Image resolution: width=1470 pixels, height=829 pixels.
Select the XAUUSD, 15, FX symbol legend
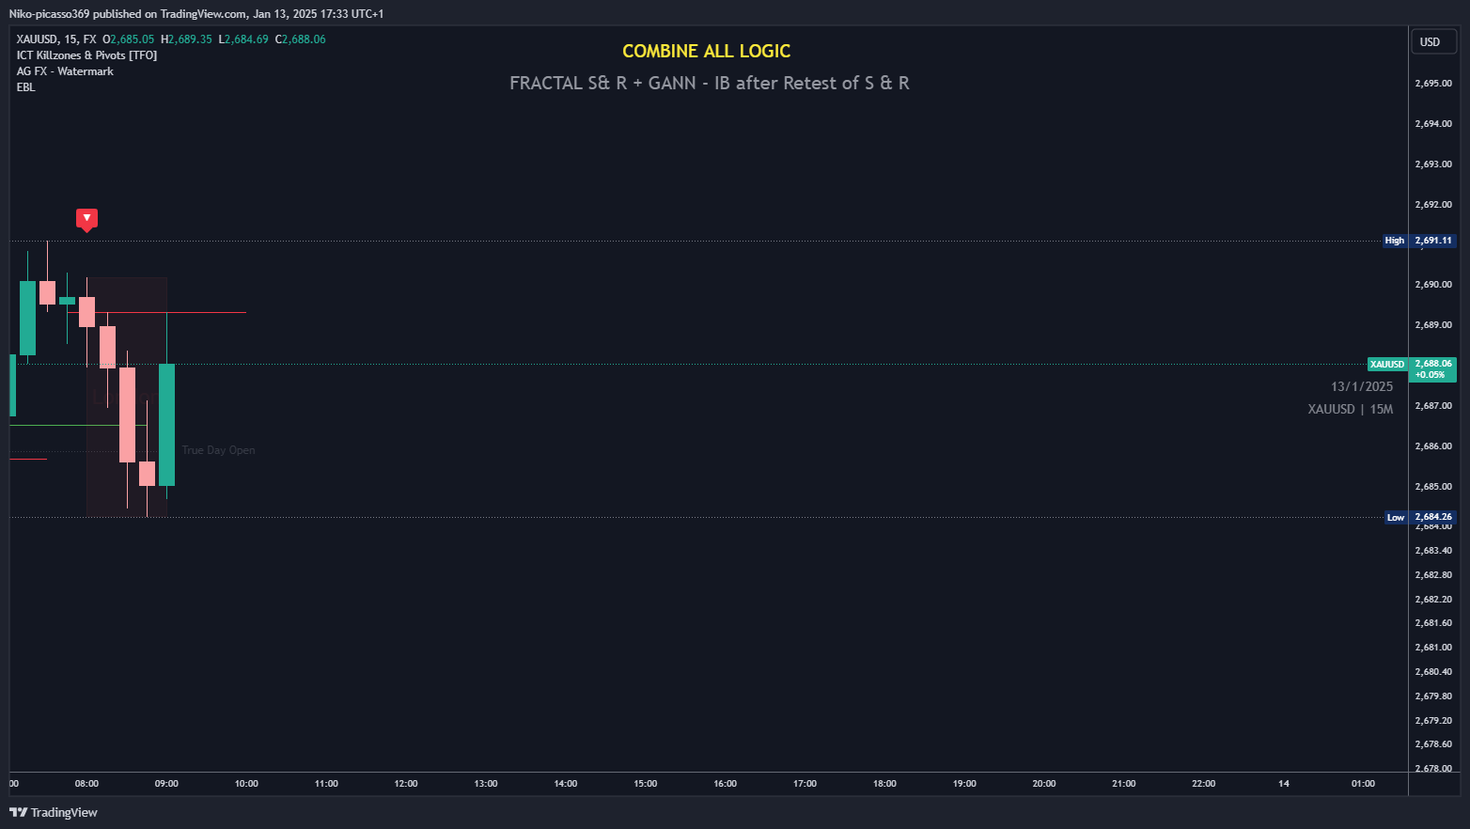(56, 39)
